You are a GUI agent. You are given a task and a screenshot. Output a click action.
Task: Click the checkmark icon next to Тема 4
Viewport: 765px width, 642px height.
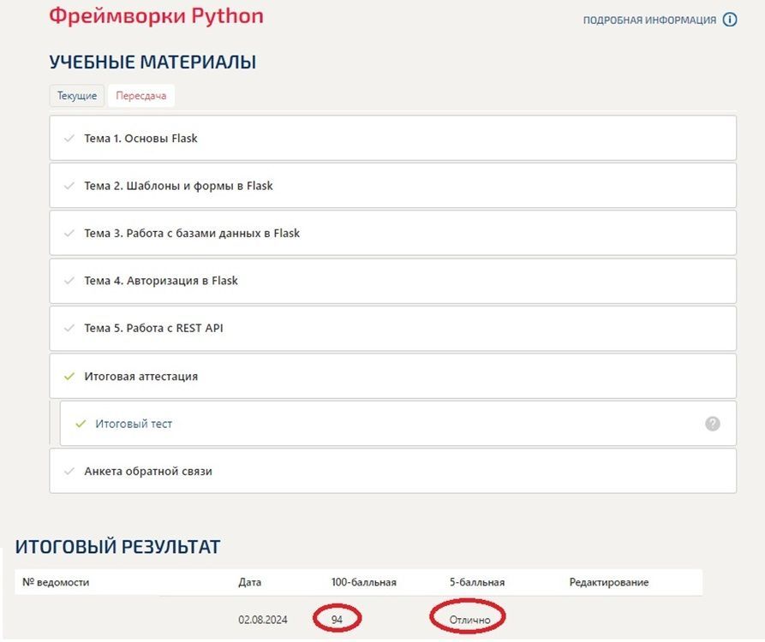tap(69, 281)
